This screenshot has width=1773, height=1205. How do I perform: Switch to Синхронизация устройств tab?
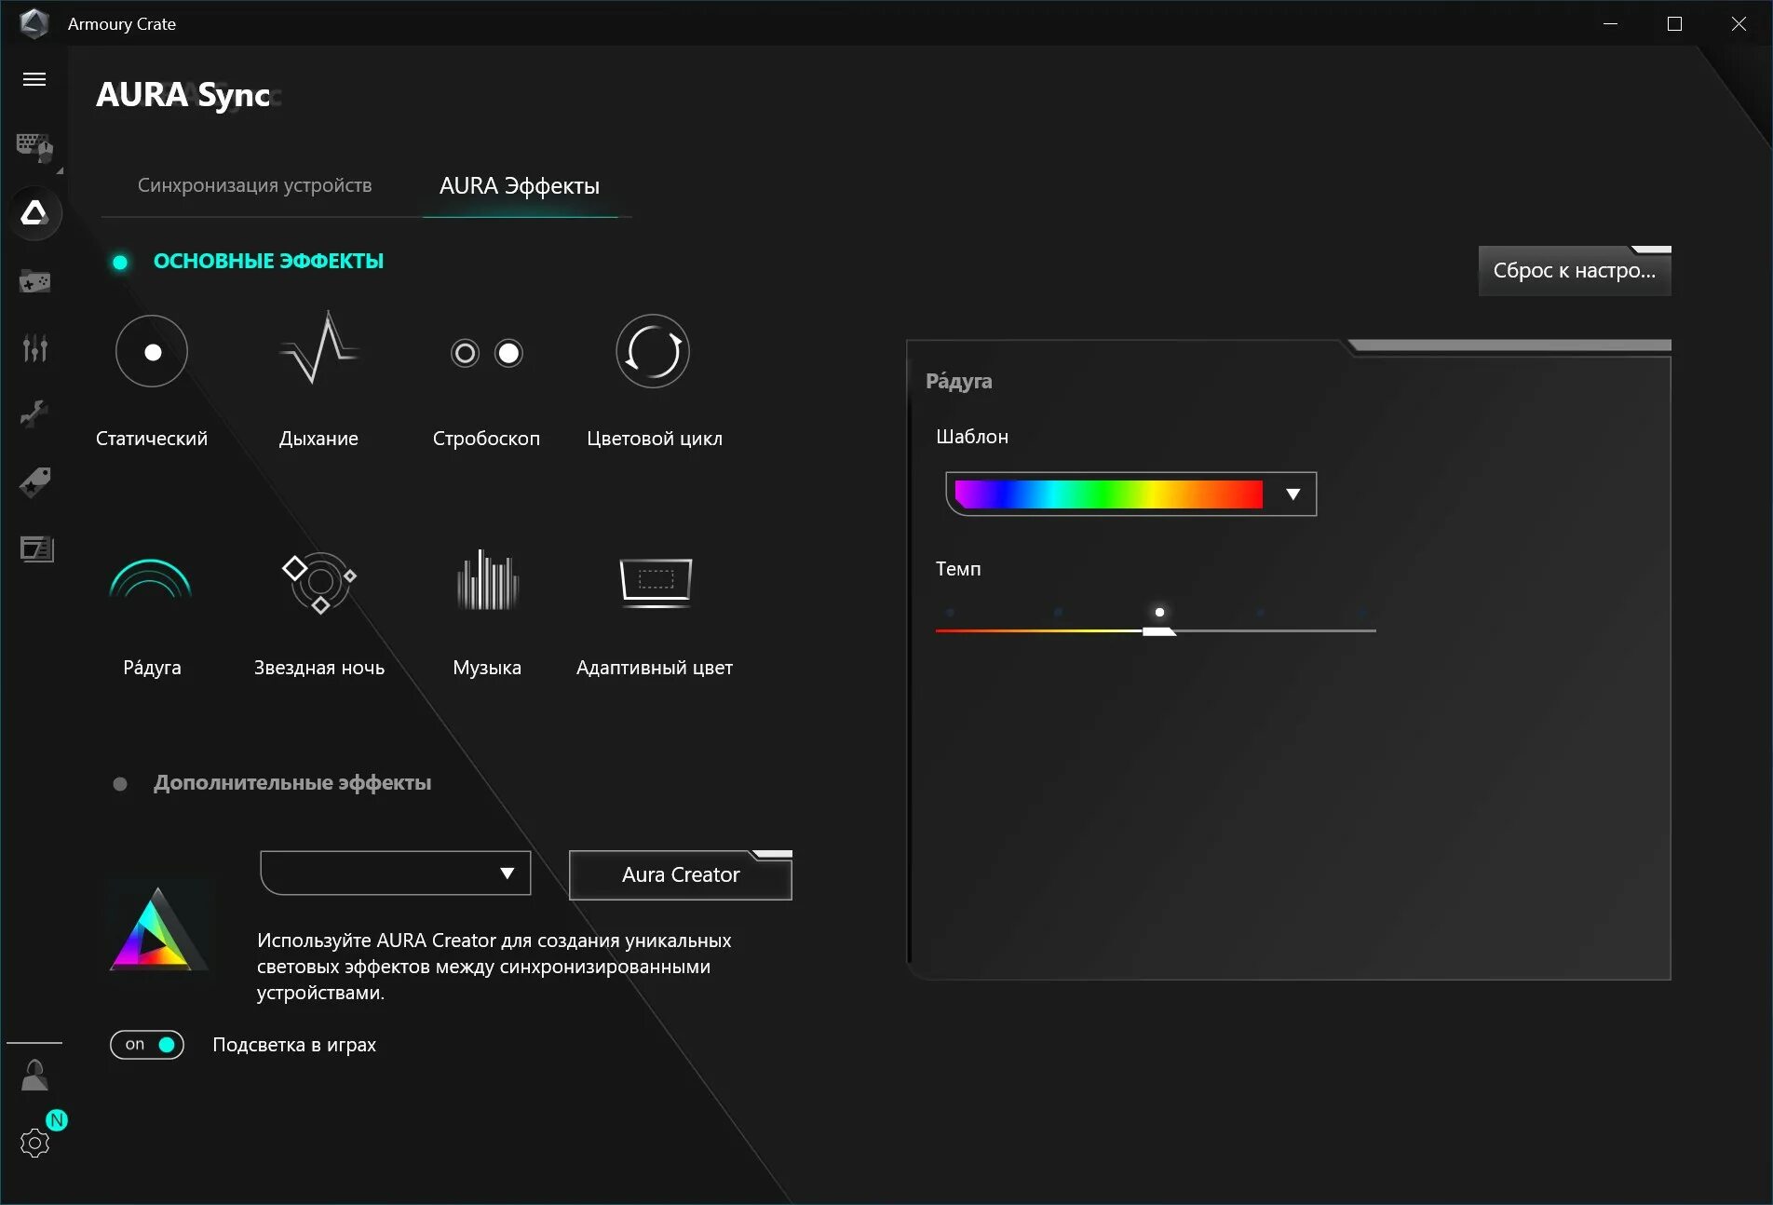(254, 185)
